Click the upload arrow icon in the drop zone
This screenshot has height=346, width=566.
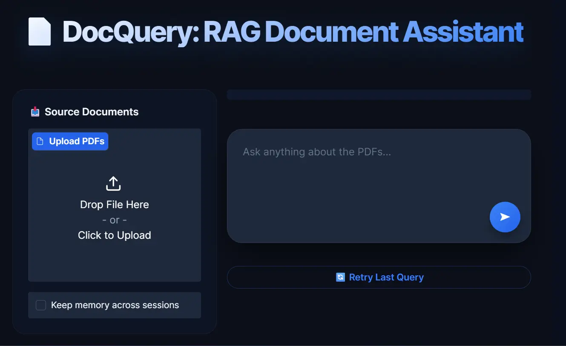point(113,183)
